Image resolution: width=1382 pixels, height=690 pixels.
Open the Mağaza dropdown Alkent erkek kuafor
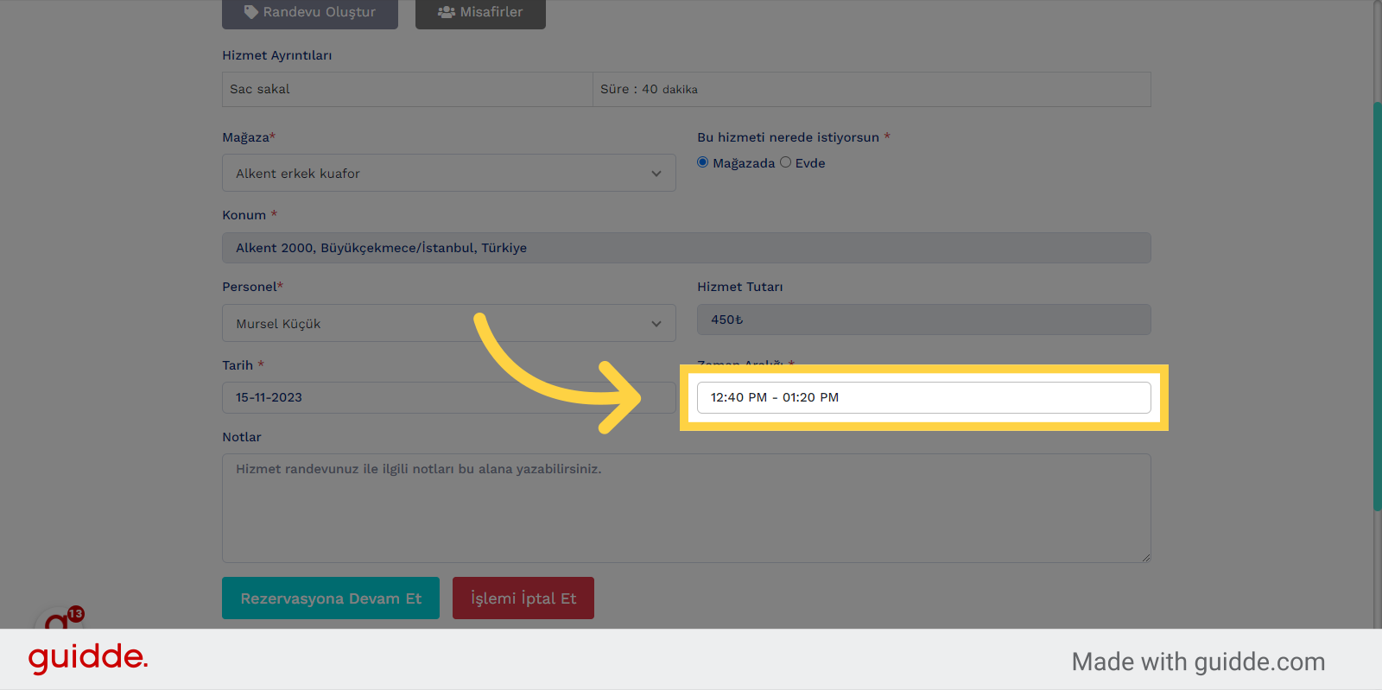click(x=449, y=173)
